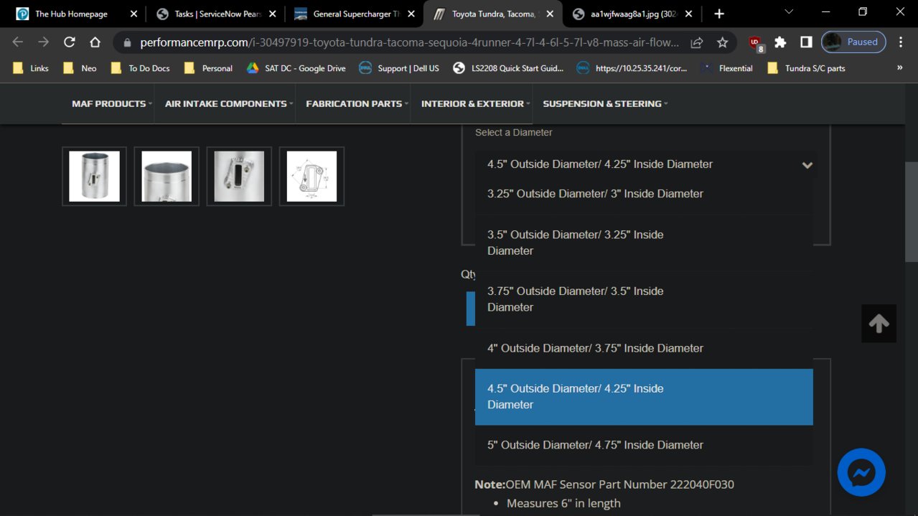Open the Paused profile button
The width and height of the screenshot is (918, 516).
click(x=853, y=42)
